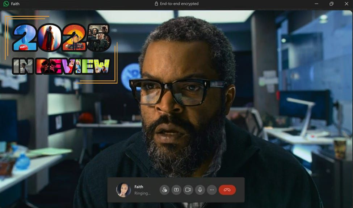Mute the microphone
353x208 pixels.
[x=200, y=190]
